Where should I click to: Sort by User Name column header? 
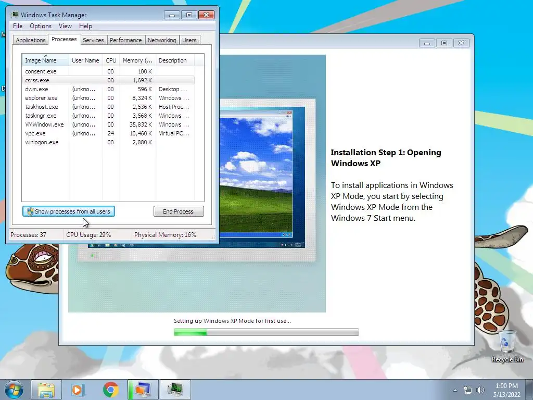point(85,60)
